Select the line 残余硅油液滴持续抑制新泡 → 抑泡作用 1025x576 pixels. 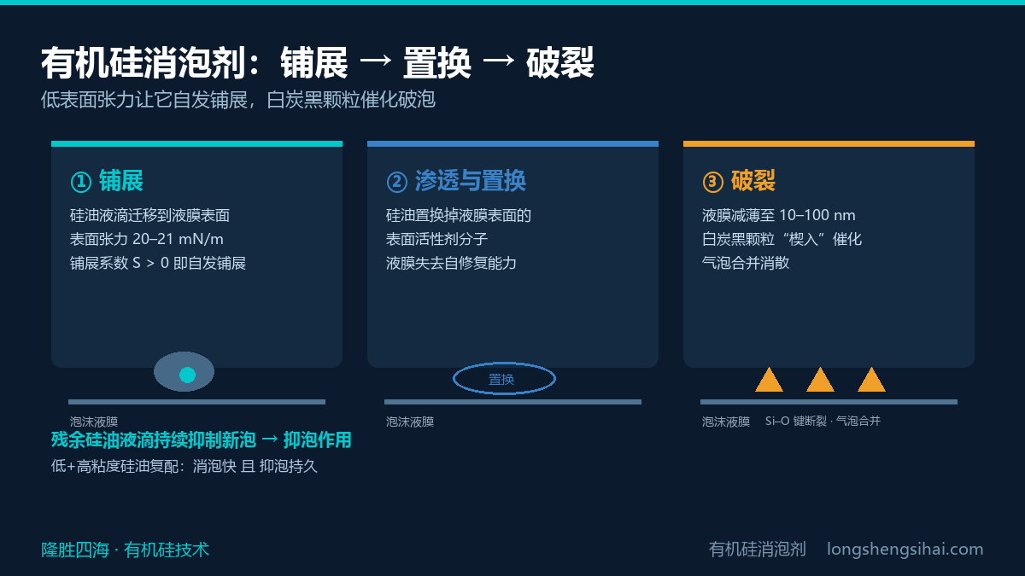click(x=202, y=440)
